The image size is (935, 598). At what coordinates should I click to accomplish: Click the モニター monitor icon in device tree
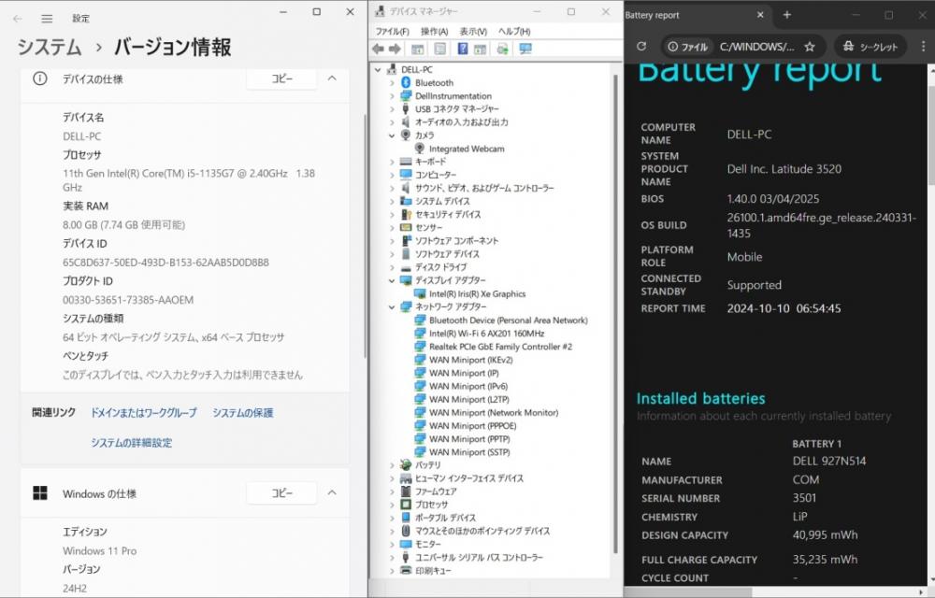point(406,544)
